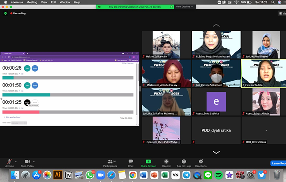The height and width of the screenshot is (182, 286).
Task: Pause the running Timer 3
Action: coord(27,102)
